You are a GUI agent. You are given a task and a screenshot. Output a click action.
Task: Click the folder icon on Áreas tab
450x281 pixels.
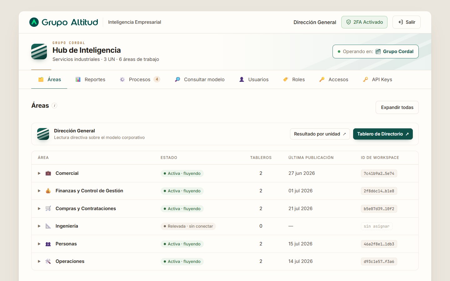point(41,79)
